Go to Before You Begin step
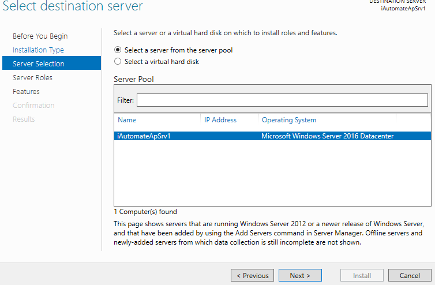 (40, 36)
